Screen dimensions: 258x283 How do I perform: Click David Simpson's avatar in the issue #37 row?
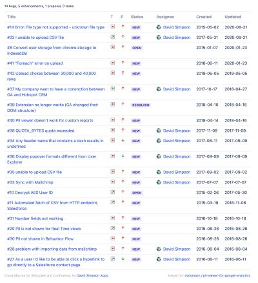pyautogui.click(x=159, y=89)
